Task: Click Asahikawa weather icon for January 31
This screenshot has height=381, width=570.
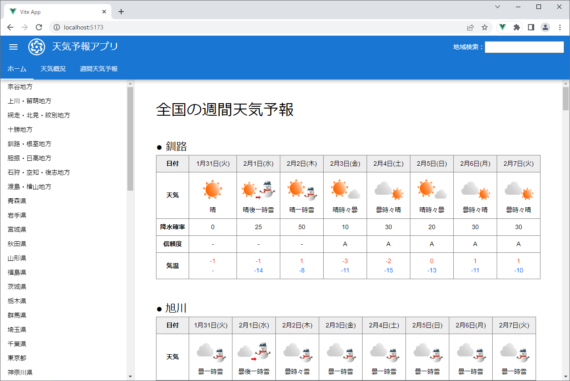Action: [x=211, y=352]
